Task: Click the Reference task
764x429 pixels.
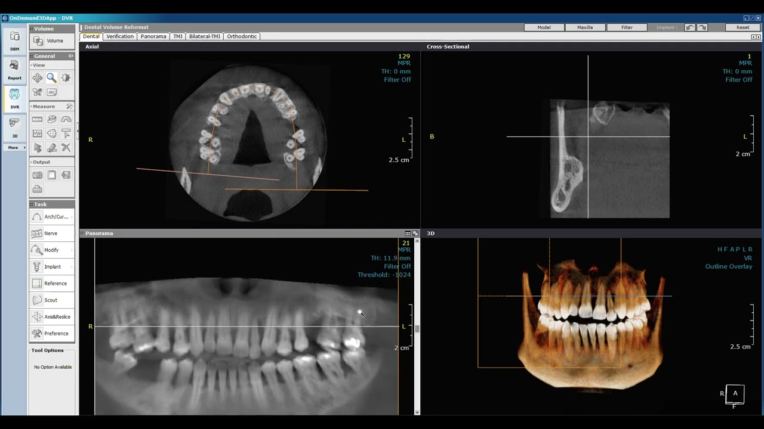Action: [x=52, y=284]
